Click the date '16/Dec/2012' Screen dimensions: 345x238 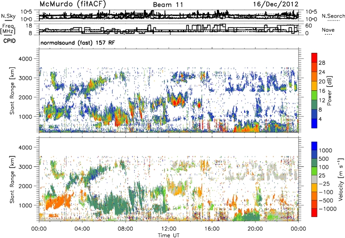tap(276, 4)
